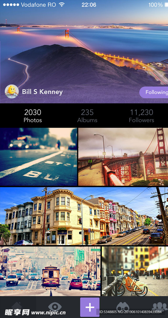Select the eye icon in bottom bar
Image resolution: width=168 pixels, height=318 pixels.
[55, 307]
